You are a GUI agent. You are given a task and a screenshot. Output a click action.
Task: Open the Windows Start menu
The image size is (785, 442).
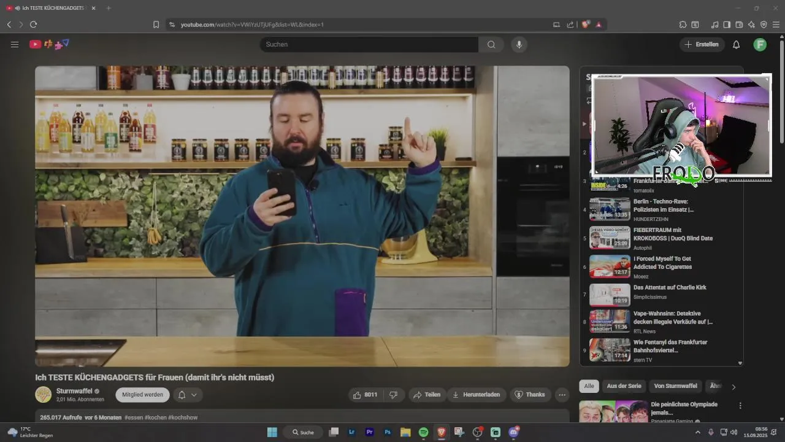pyautogui.click(x=272, y=432)
